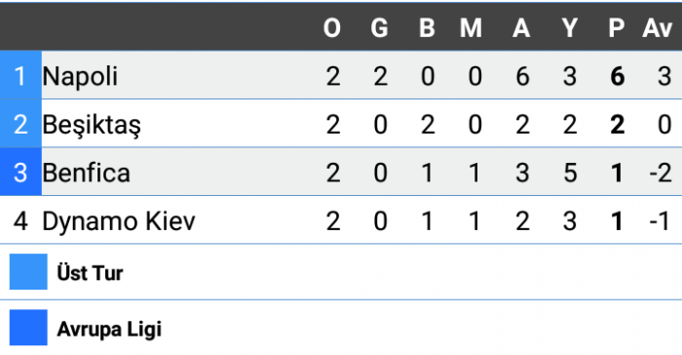Click the dark blue Avrupa Ligi swatch

pyautogui.click(x=28, y=328)
